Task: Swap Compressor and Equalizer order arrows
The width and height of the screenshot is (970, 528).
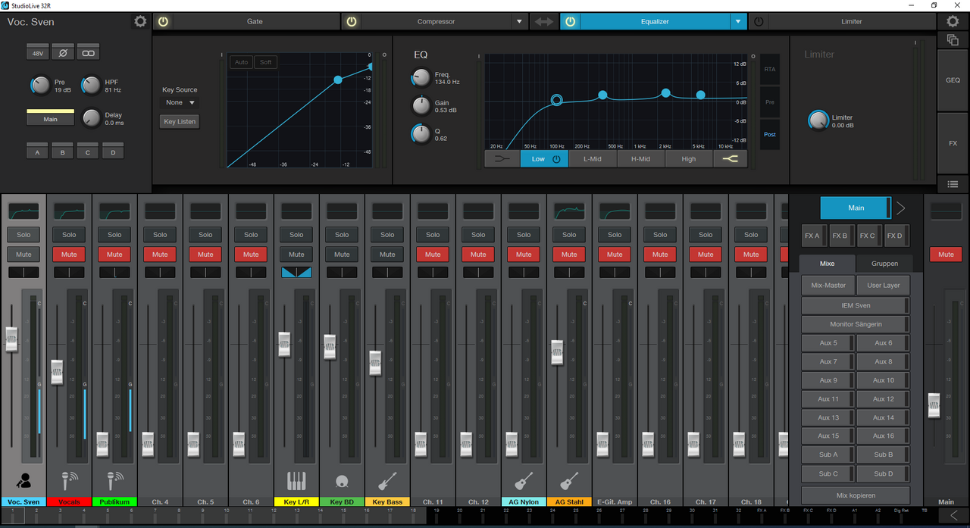Action: coord(544,21)
